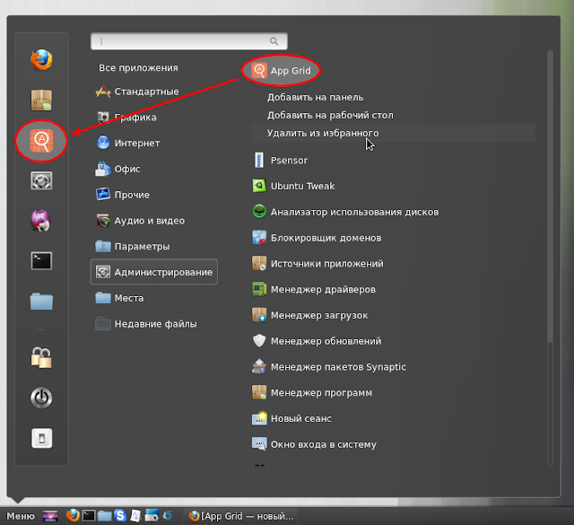Open the Графика category
The image size is (574, 525).
tap(126, 118)
